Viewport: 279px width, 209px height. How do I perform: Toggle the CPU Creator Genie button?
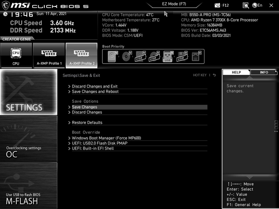[x=16, y=55]
